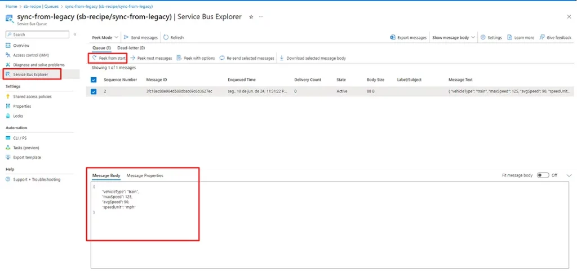Toggle the Fit message body switch
Viewport: 577px width, 274px height.
click(x=543, y=175)
